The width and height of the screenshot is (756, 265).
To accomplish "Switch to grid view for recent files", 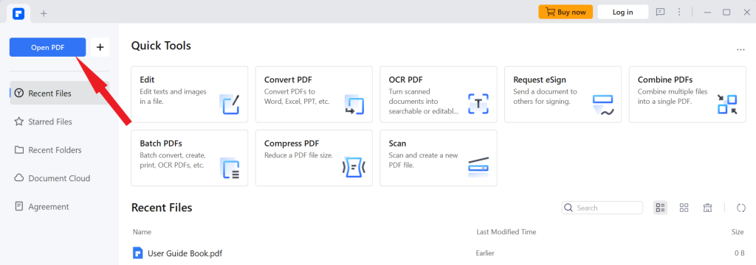I will [x=684, y=208].
